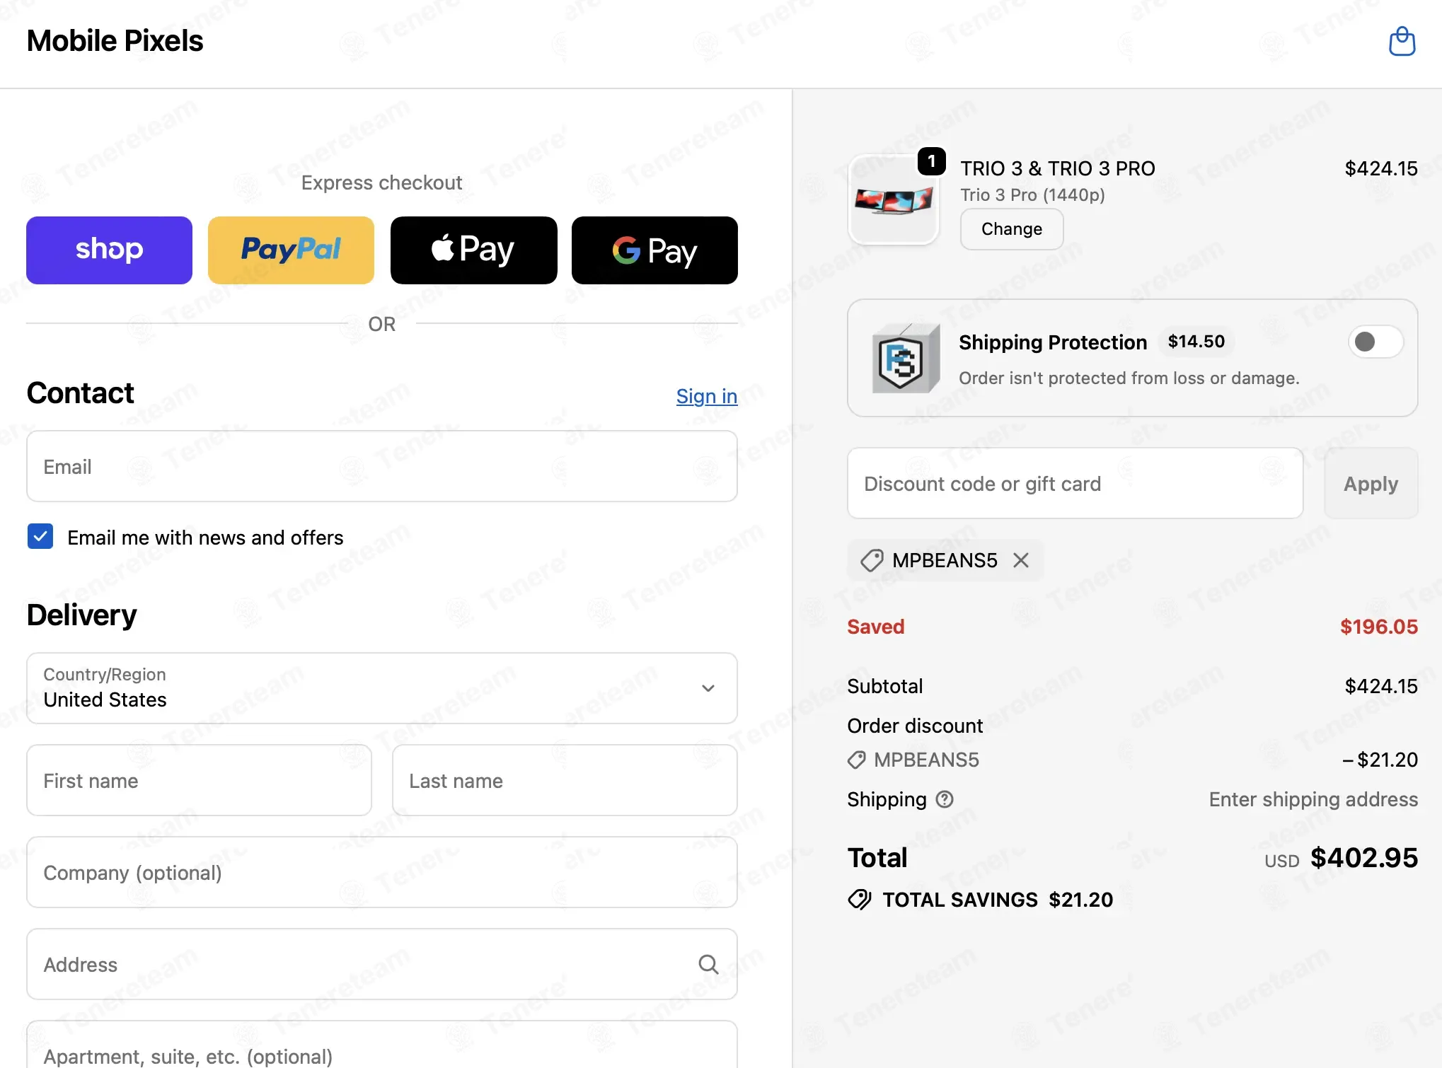The image size is (1442, 1068).
Task: Click the Apply discount button
Action: pos(1371,484)
